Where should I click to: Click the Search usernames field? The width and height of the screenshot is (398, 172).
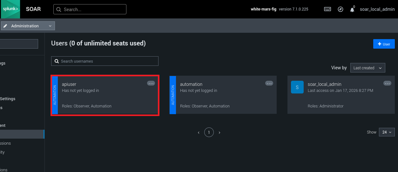point(105,61)
